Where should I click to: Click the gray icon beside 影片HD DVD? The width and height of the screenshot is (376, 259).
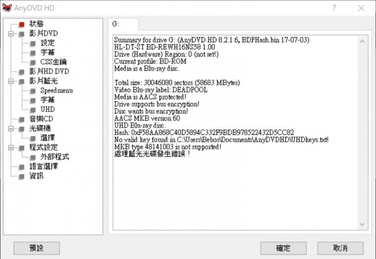click(x=21, y=72)
